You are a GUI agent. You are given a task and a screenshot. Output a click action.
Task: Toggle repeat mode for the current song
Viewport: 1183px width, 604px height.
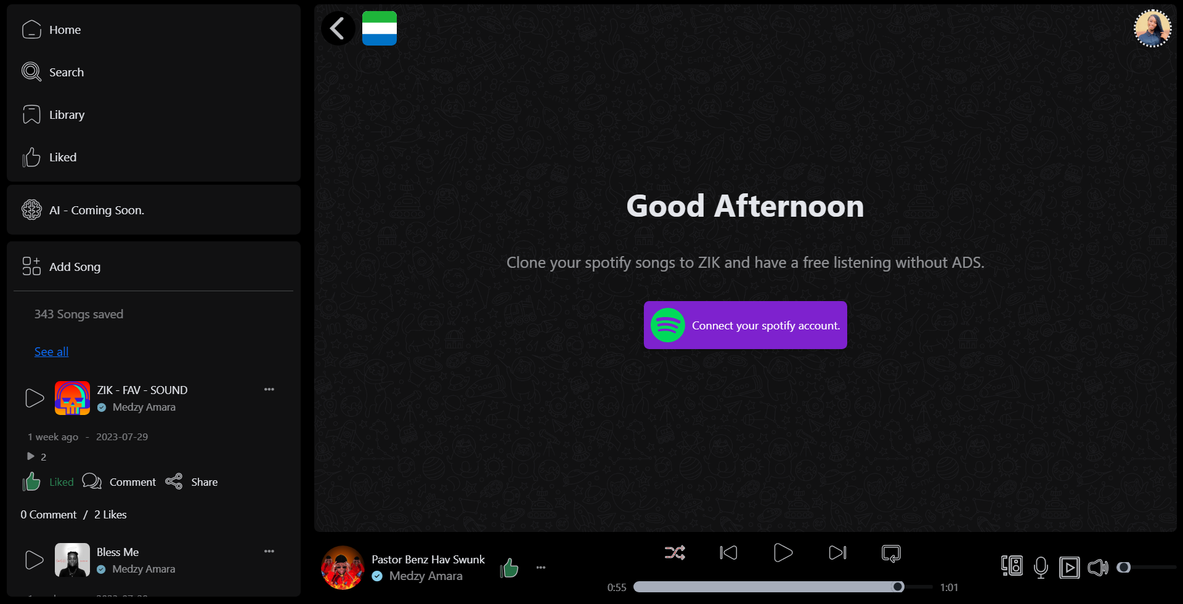click(890, 553)
